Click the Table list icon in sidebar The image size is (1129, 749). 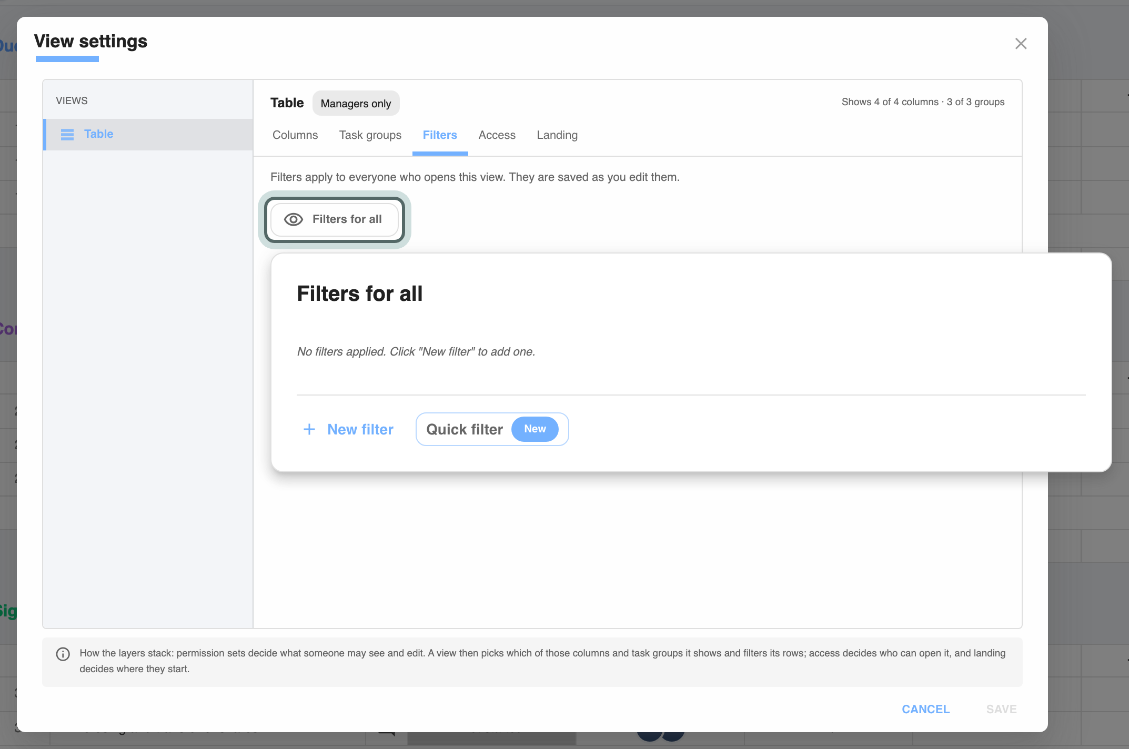pyautogui.click(x=67, y=135)
